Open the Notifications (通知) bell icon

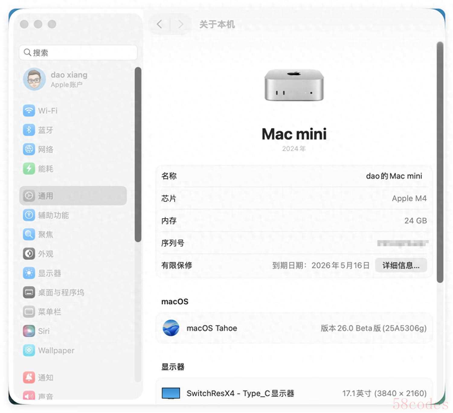point(29,377)
